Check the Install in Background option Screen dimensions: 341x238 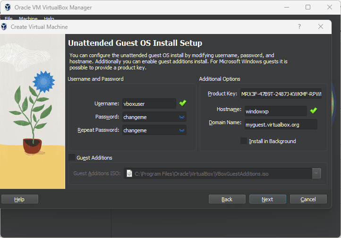[244, 141]
